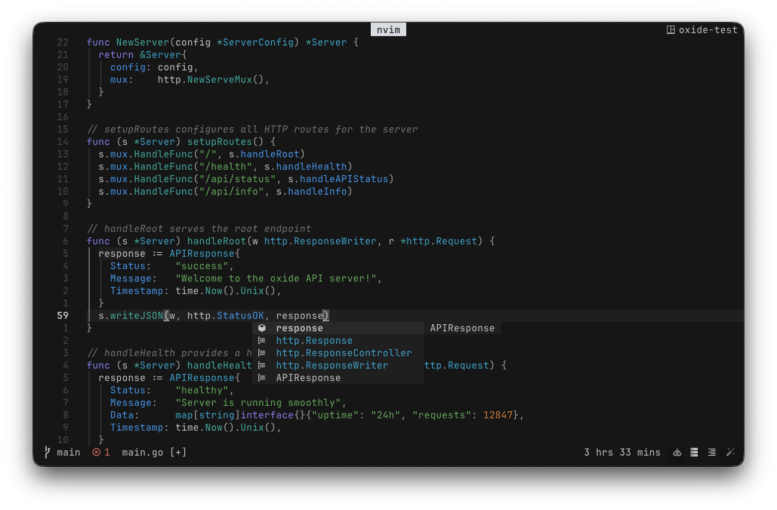Click the magic wand formatter icon

[x=730, y=453]
